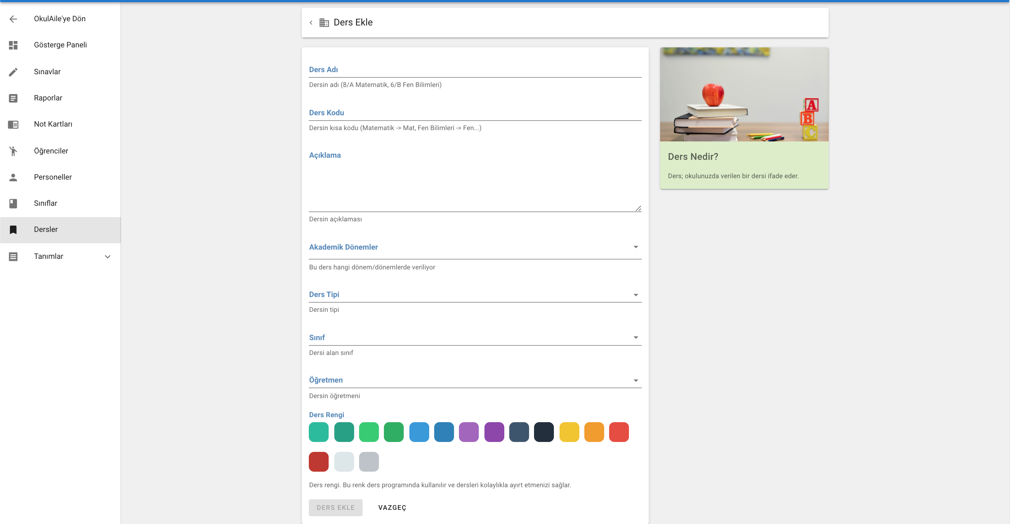
Task: Click the Sınıflar book icon
Action: [x=13, y=204]
